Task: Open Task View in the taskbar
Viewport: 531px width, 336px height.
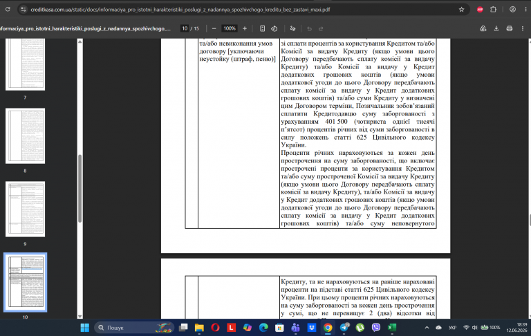Action: point(183,328)
